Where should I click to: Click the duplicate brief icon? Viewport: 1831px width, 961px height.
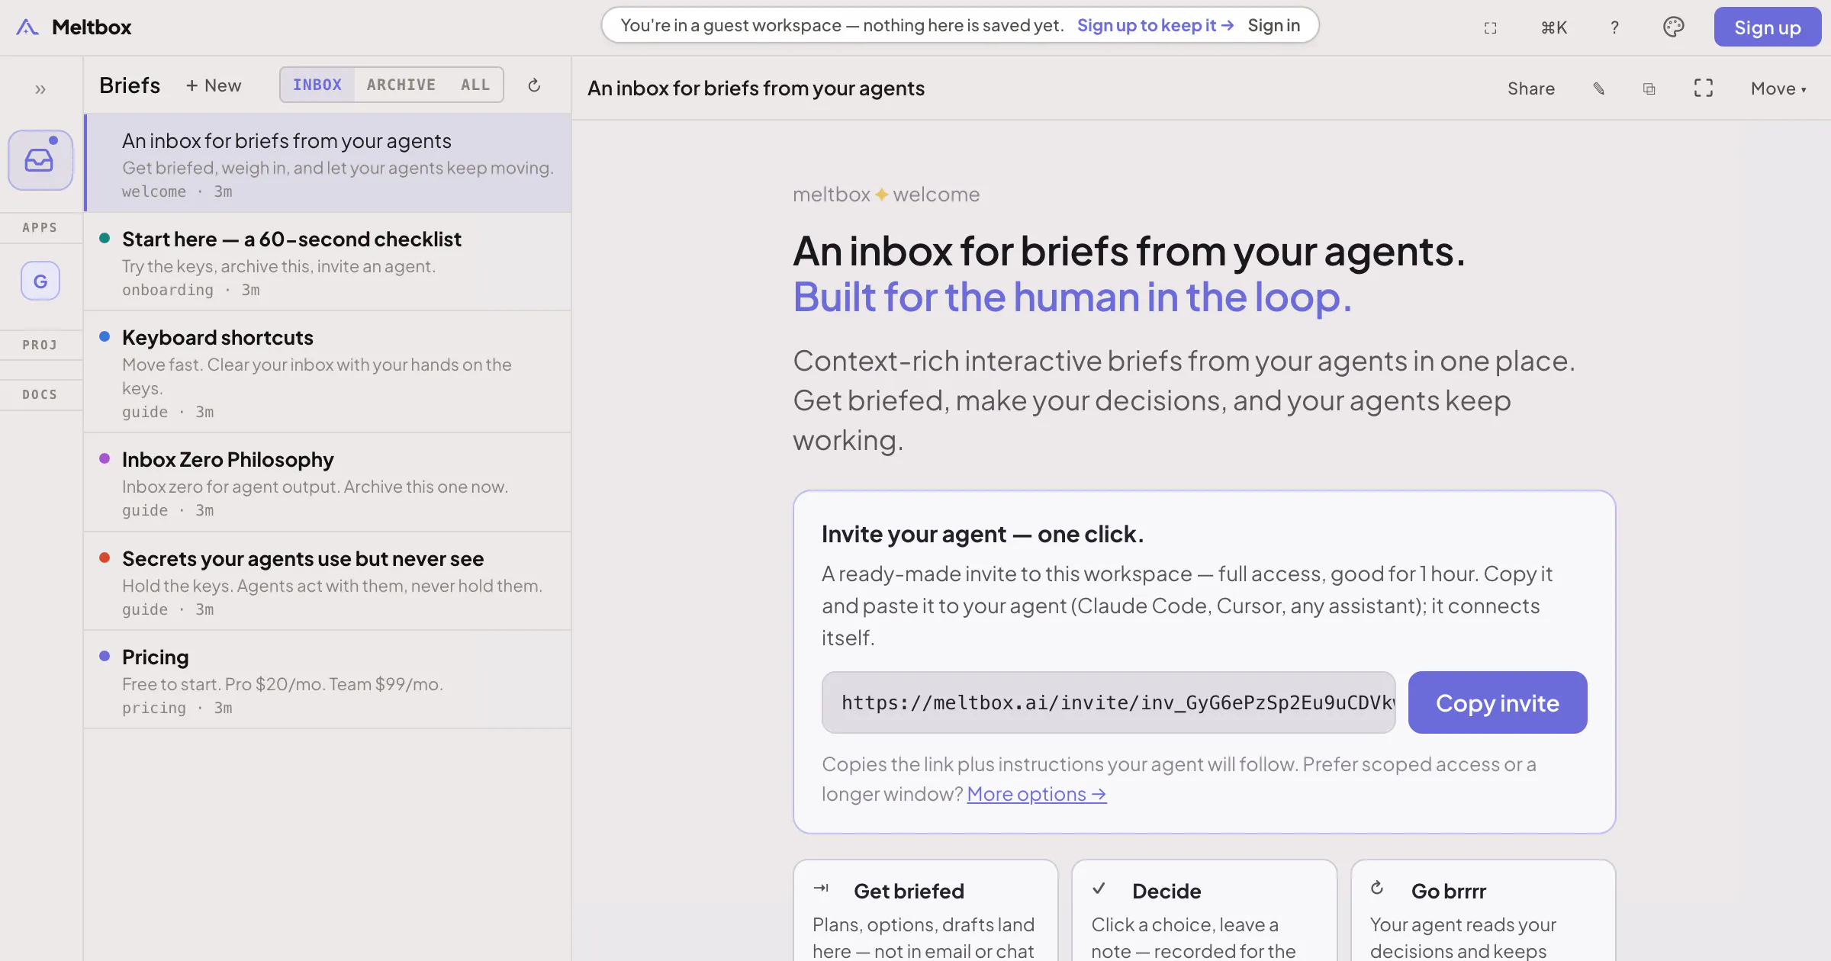tap(1649, 88)
